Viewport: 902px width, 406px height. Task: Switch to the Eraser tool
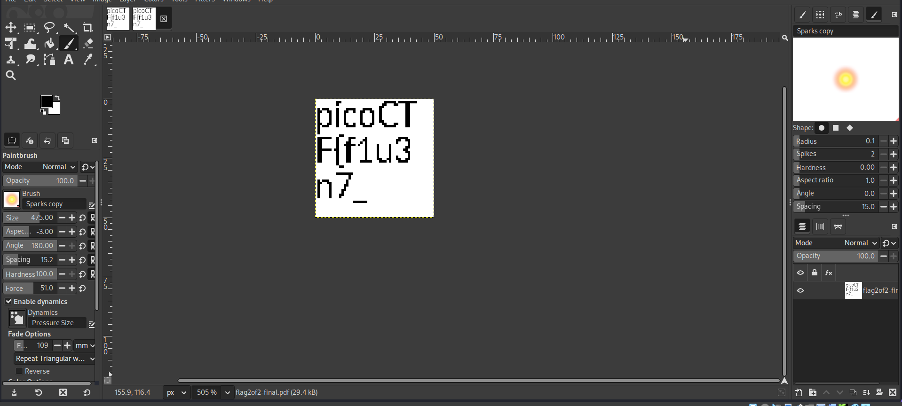(x=88, y=44)
